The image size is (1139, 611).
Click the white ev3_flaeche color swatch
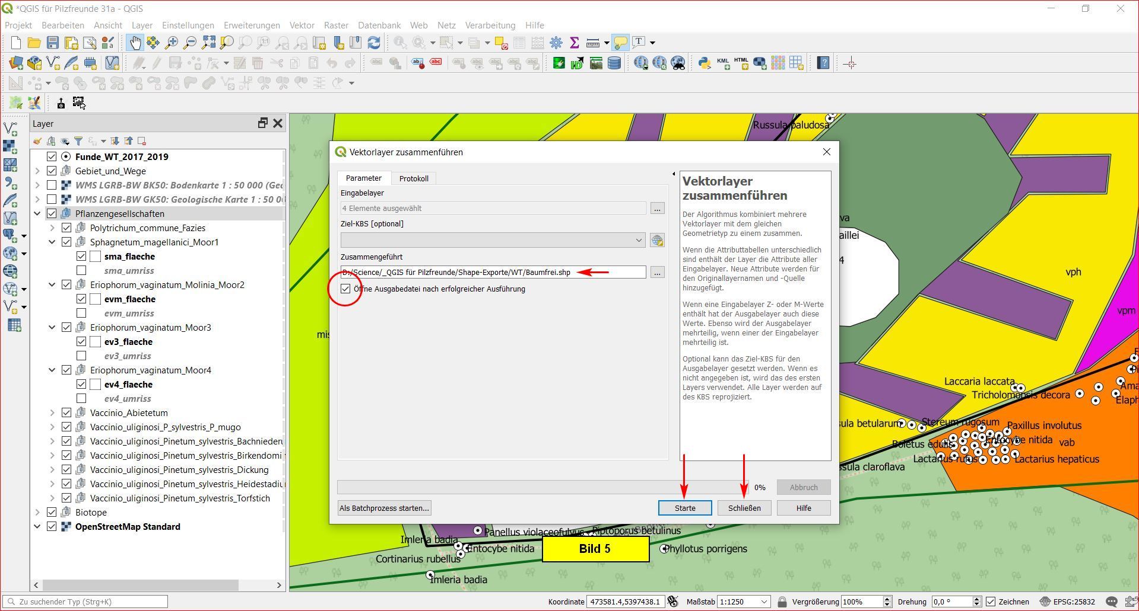96,341
